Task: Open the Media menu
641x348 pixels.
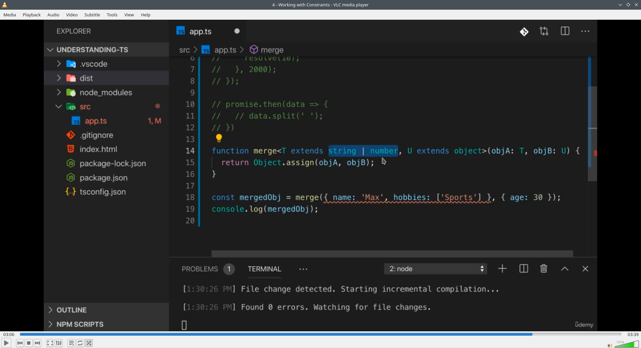Action: click(x=10, y=15)
